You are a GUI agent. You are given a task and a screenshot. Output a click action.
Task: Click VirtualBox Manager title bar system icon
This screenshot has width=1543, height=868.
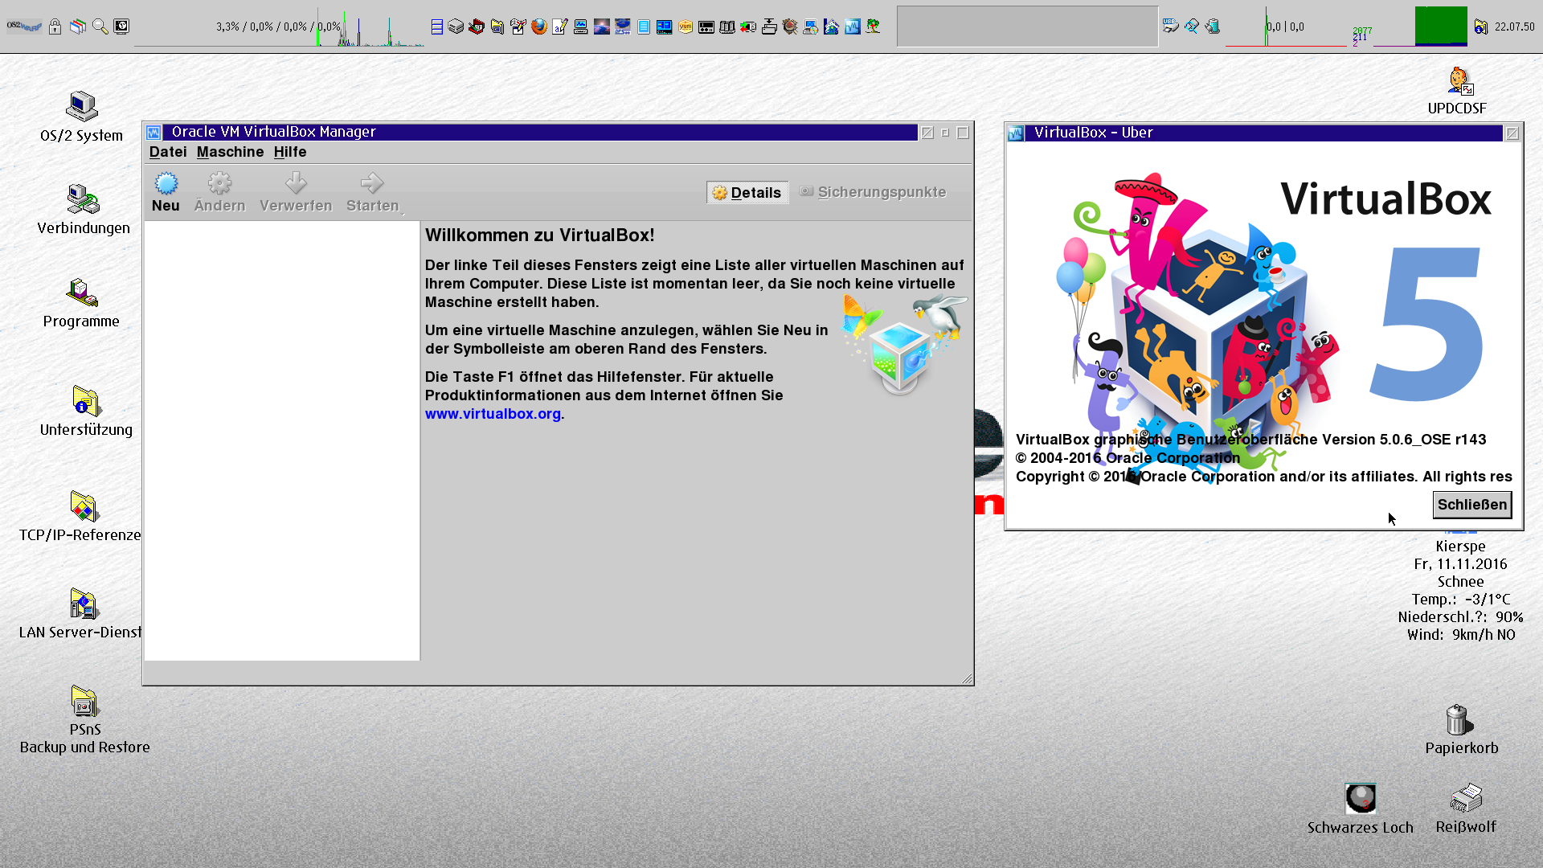153,133
